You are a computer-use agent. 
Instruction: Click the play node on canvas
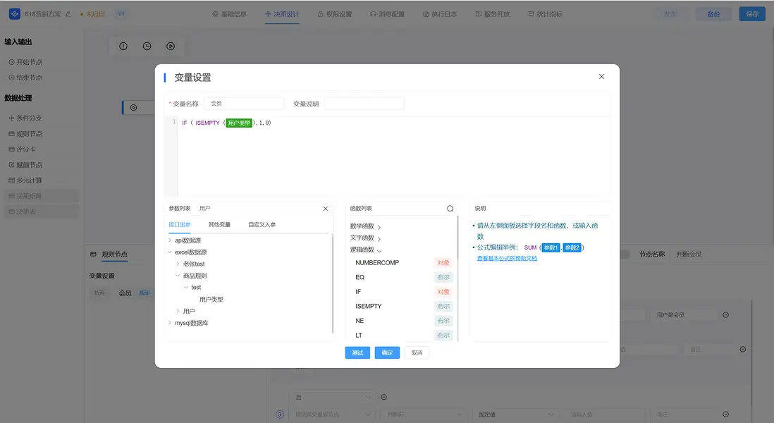[133, 108]
